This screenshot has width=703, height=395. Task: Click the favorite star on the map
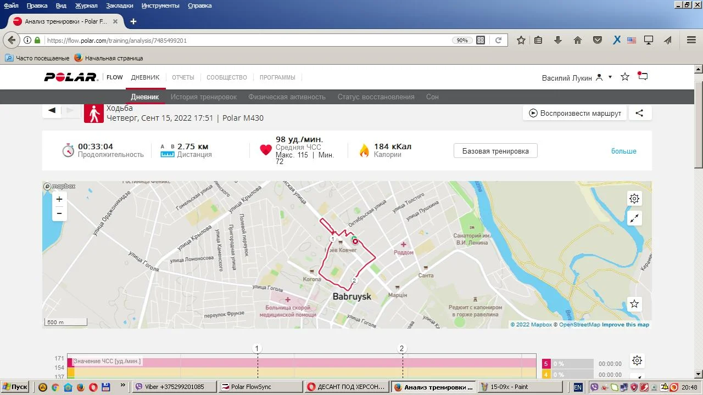pos(634,304)
